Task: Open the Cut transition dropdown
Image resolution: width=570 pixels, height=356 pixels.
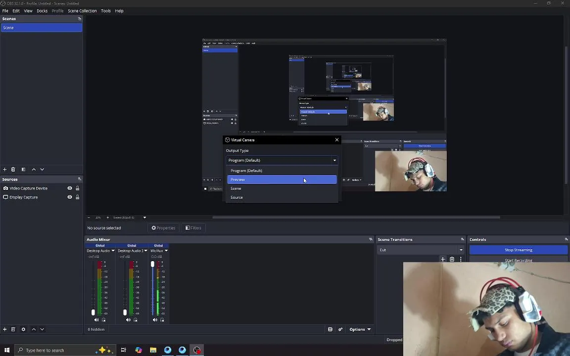Action: point(420,250)
